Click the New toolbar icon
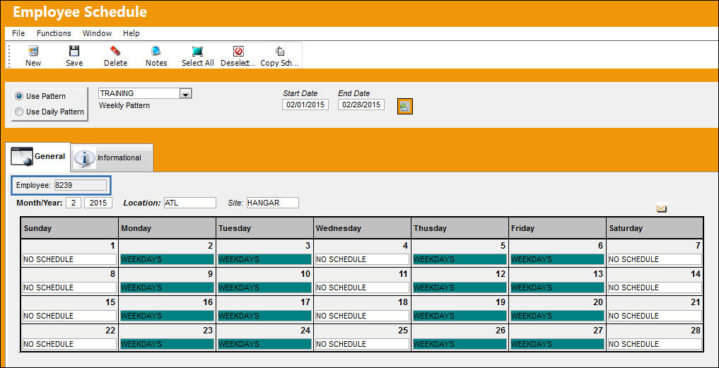 point(33,51)
